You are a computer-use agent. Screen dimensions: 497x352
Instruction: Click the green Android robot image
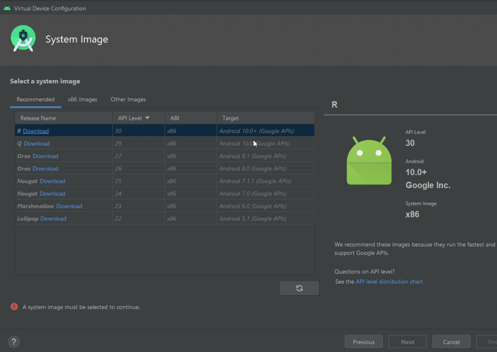pos(369,160)
